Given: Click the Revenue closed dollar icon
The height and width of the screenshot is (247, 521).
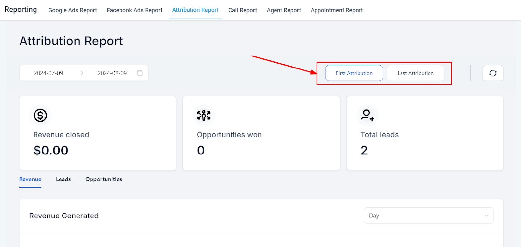Looking at the screenshot, I should [x=40, y=115].
